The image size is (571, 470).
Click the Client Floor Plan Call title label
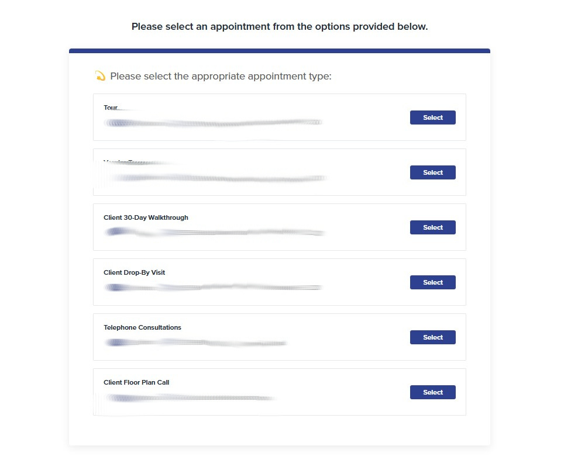pos(136,382)
